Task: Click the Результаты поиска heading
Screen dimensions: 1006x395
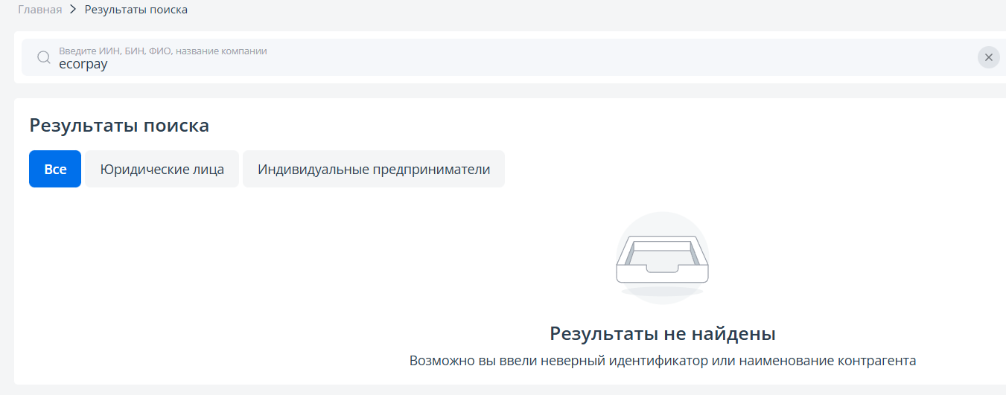Action: (x=119, y=125)
